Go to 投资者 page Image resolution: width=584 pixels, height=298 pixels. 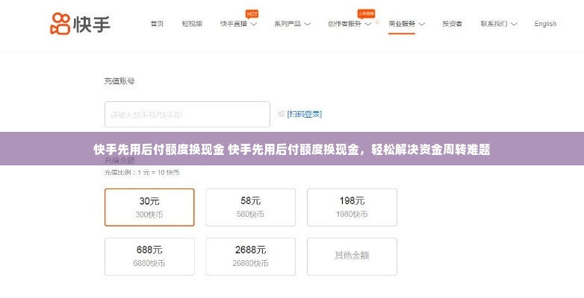click(452, 24)
